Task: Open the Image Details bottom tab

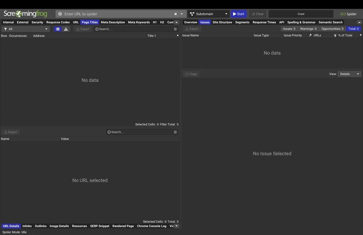Action: point(59,226)
